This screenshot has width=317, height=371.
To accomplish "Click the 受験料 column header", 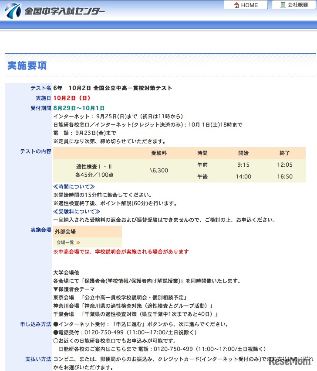I will pos(159,153).
